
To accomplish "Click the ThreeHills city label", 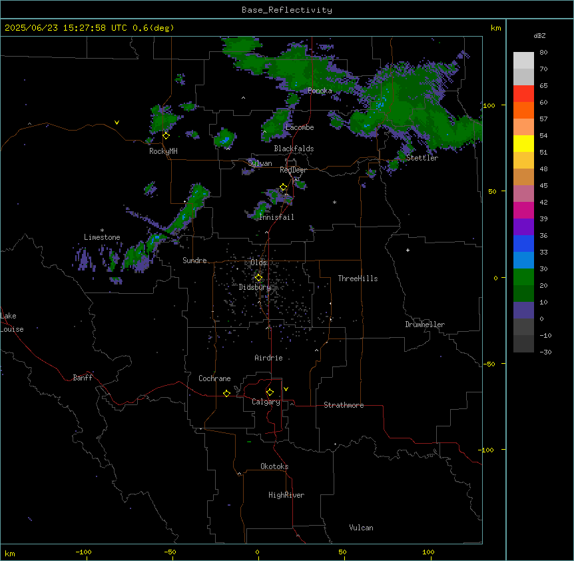I will 358,279.
